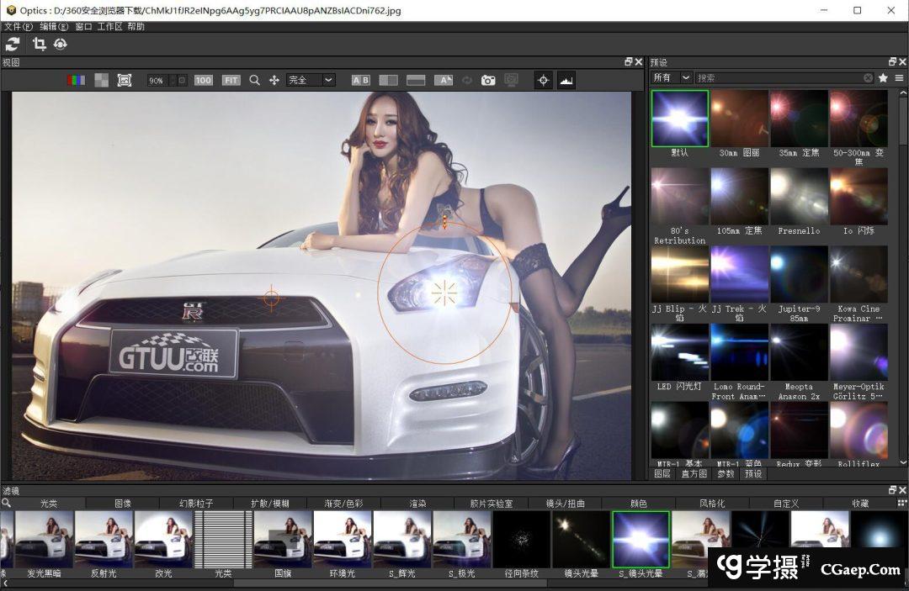Viewport: 909px width, 591px height.
Task: Open the 文件 menu
Action: [x=18, y=27]
